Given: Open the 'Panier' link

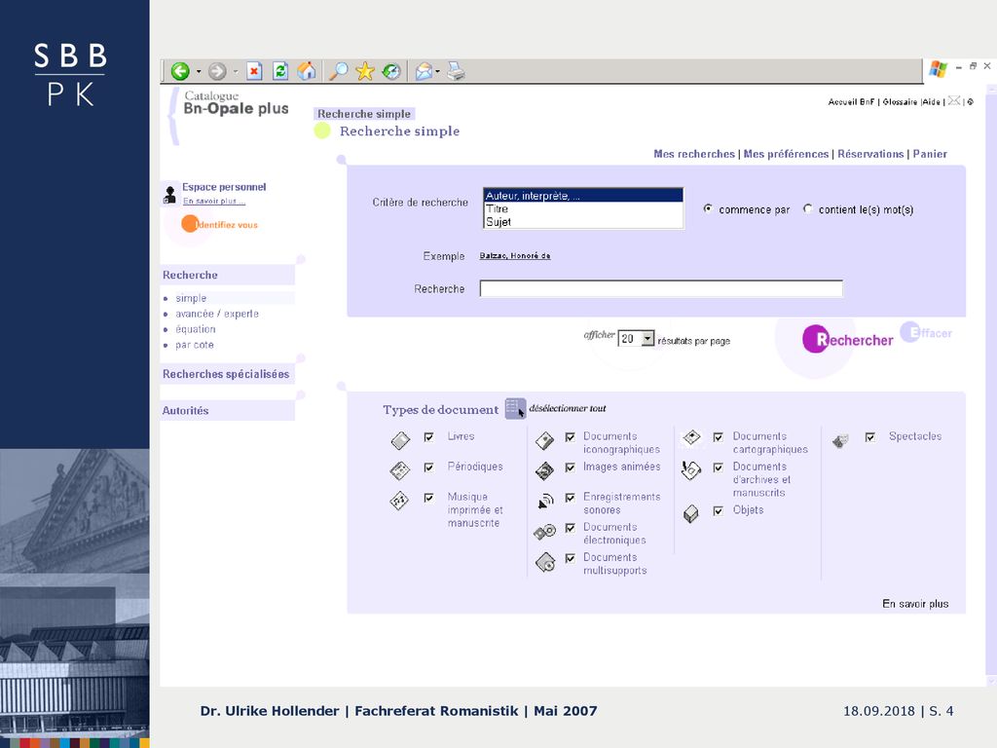Looking at the screenshot, I should [x=930, y=154].
